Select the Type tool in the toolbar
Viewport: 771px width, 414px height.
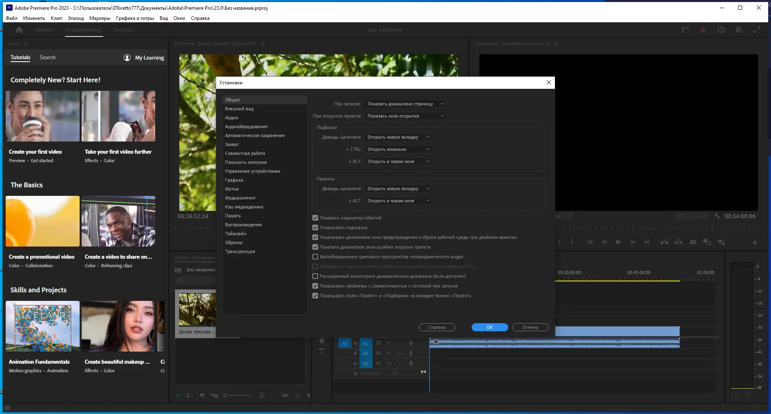pos(322,352)
